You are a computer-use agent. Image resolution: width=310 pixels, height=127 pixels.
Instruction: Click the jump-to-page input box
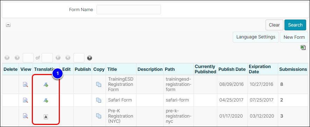pos(79,58)
